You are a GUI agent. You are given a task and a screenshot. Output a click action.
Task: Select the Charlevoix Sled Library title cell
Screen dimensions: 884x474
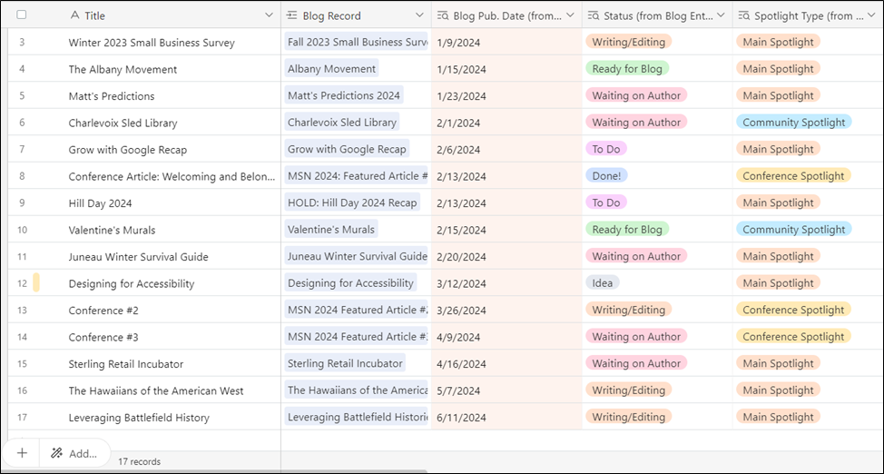(x=123, y=123)
